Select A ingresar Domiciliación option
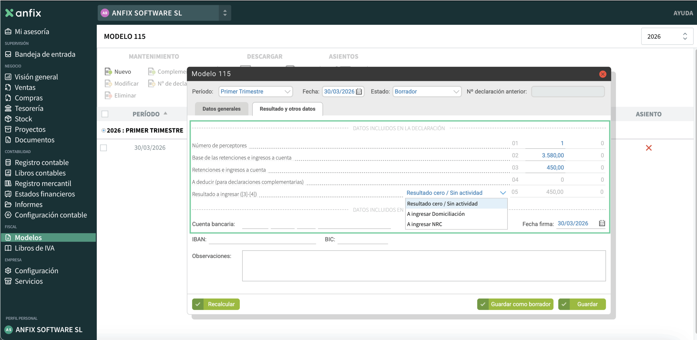The image size is (697, 340). click(436, 214)
